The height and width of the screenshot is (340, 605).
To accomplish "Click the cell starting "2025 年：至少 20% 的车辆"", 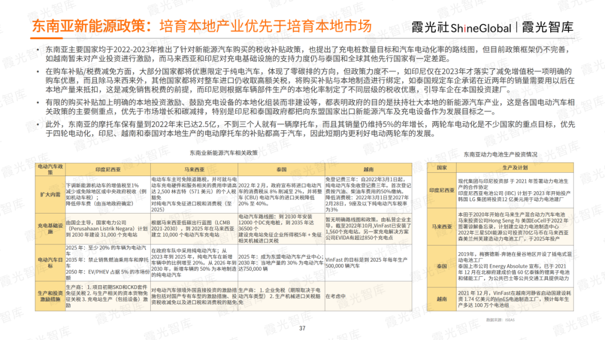I will [x=108, y=263].
